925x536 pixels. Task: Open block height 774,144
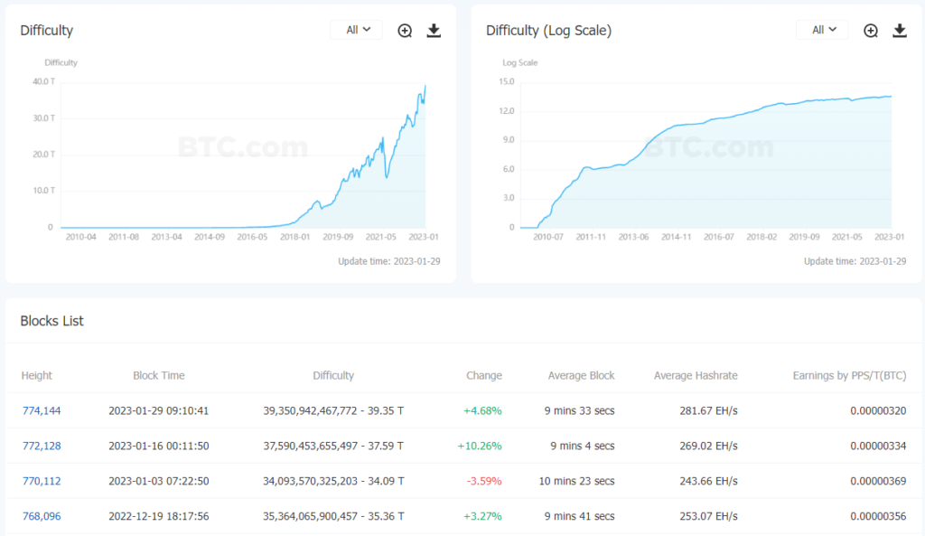pyautogui.click(x=42, y=410)
